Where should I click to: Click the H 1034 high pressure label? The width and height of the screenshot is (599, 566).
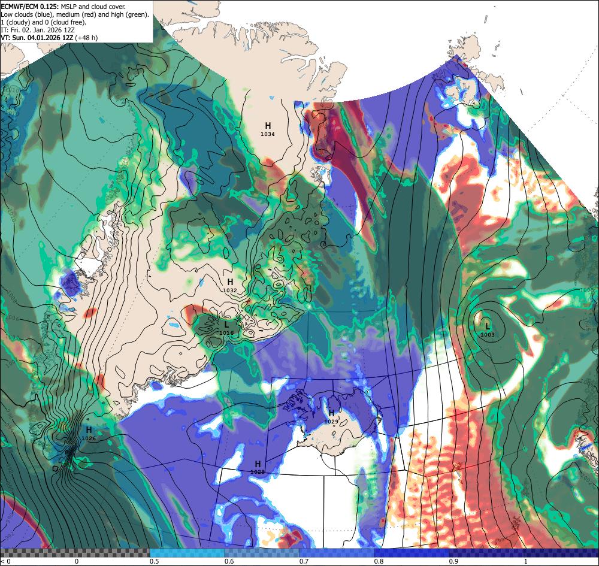coord(268,129)
